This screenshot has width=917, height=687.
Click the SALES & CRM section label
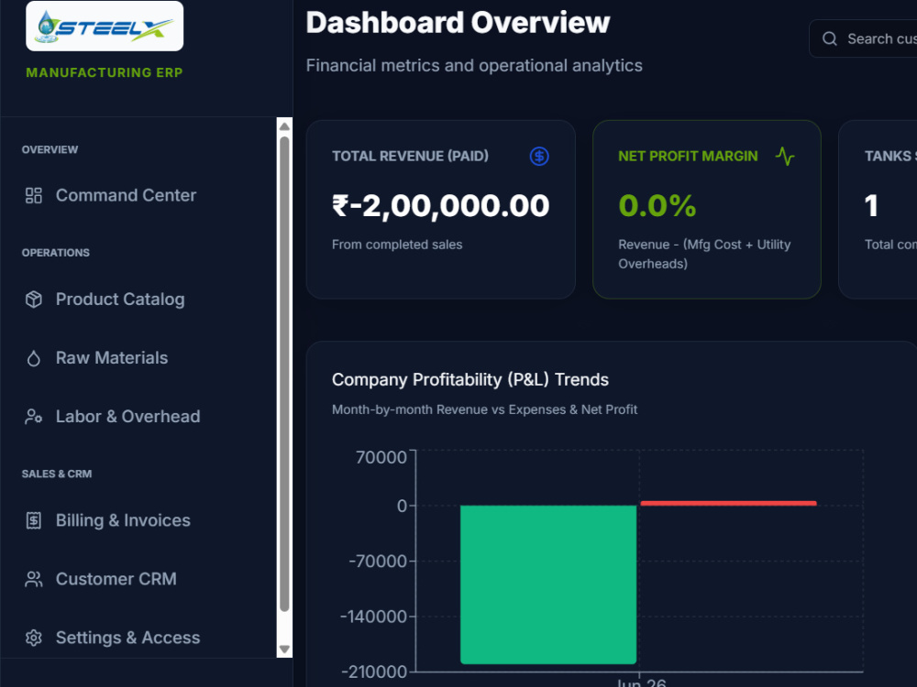pos(57,474)
